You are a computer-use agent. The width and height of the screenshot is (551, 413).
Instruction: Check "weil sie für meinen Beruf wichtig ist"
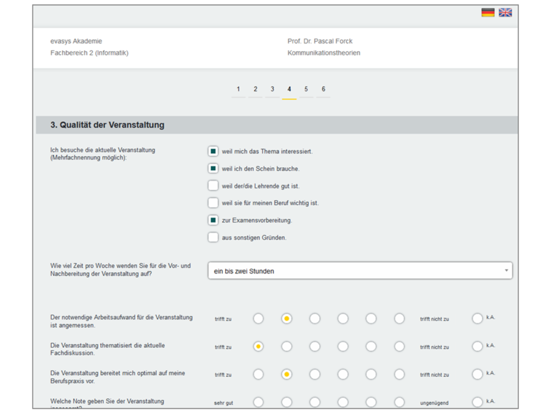(212, 203)
